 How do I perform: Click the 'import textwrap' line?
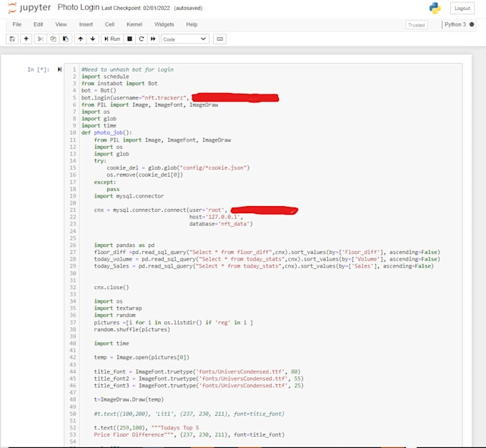(x=118, y=308)
